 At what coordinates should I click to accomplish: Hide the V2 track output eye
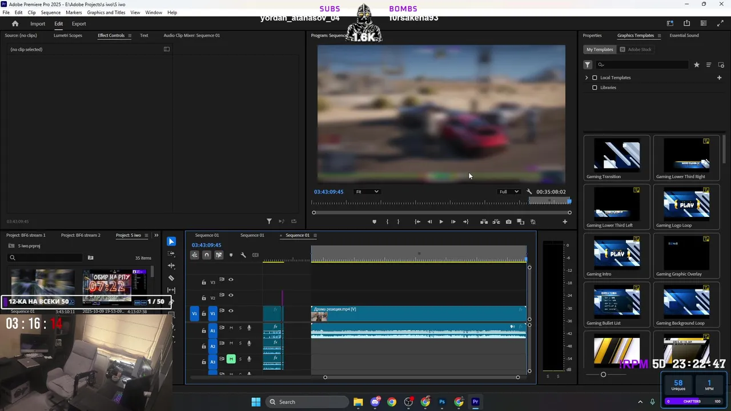click(x=231, y=295)
